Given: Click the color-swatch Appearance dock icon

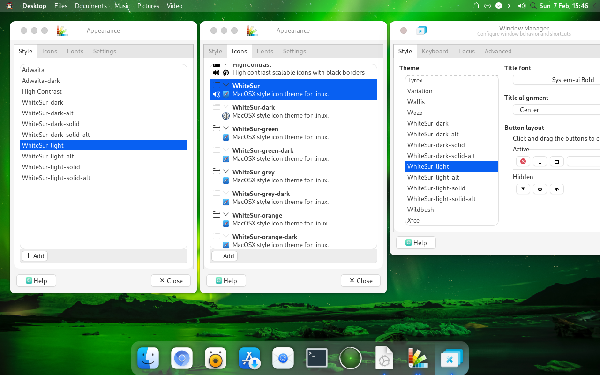Looking at the screenshot, I should 418,359.
